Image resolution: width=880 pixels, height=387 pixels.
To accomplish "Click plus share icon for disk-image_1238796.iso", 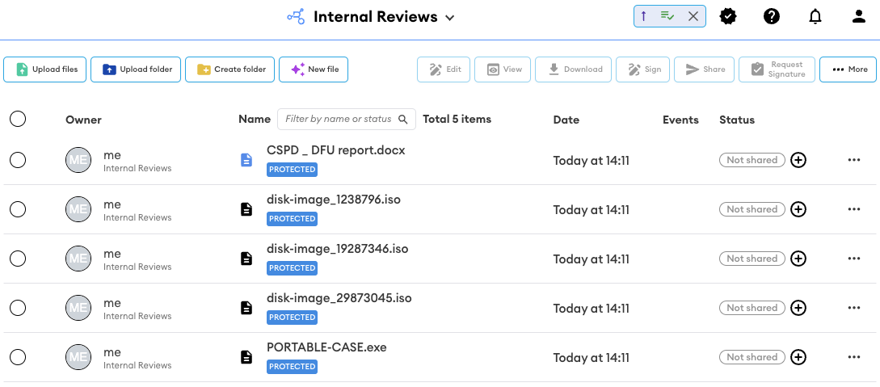I will point(798,210).
